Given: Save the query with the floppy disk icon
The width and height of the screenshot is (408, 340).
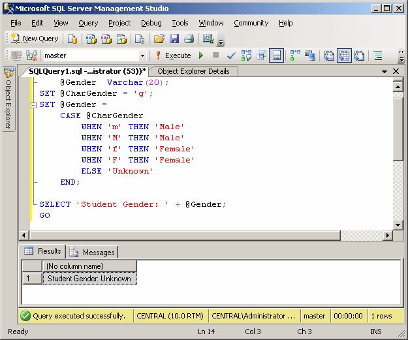Looking at the screenshot, I should (x=174, y=39).
